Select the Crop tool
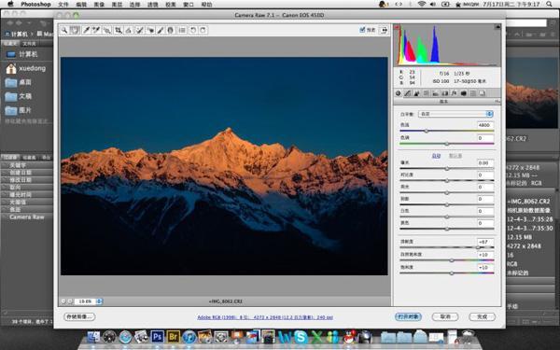Viewport: 560px width, 350px height. coord(118,31)
